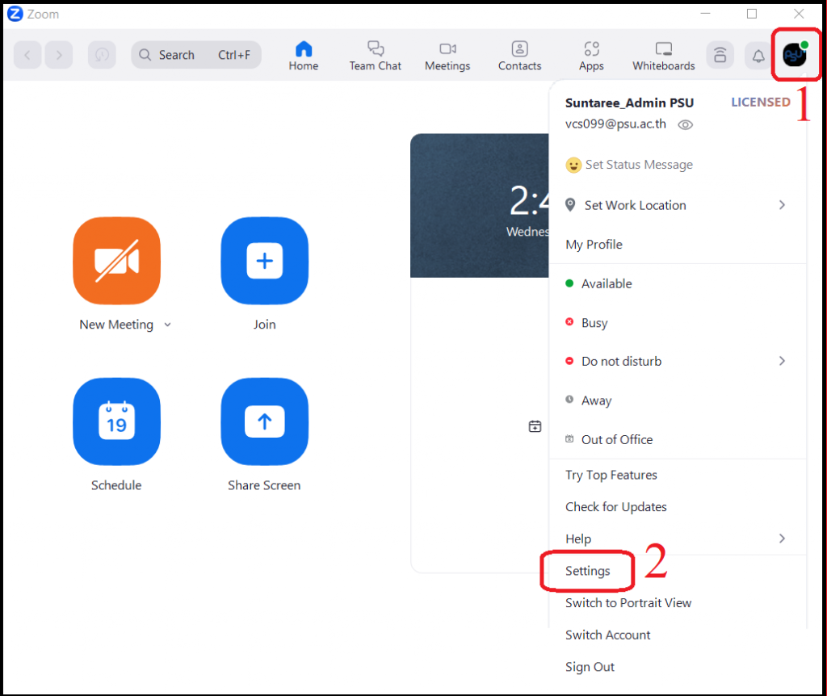Click Check for Updates
Image resolution: width=827 pixels, height=696 pixels.
point(615,507)
